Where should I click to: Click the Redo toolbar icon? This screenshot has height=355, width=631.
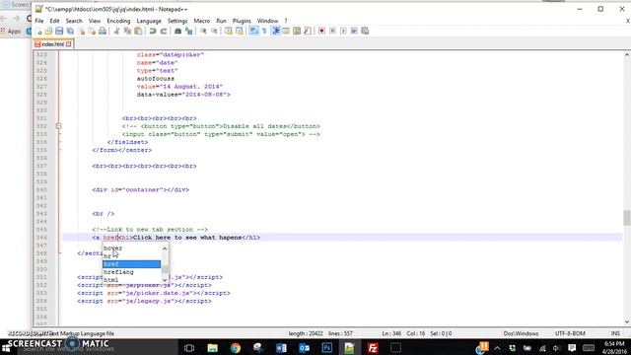pyautogui.click(x=164, y=31)
